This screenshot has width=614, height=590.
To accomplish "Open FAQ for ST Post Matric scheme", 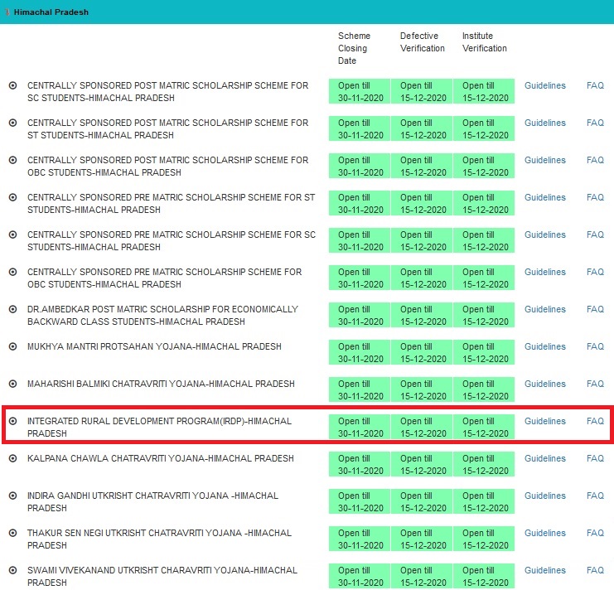I will [595, 123].
